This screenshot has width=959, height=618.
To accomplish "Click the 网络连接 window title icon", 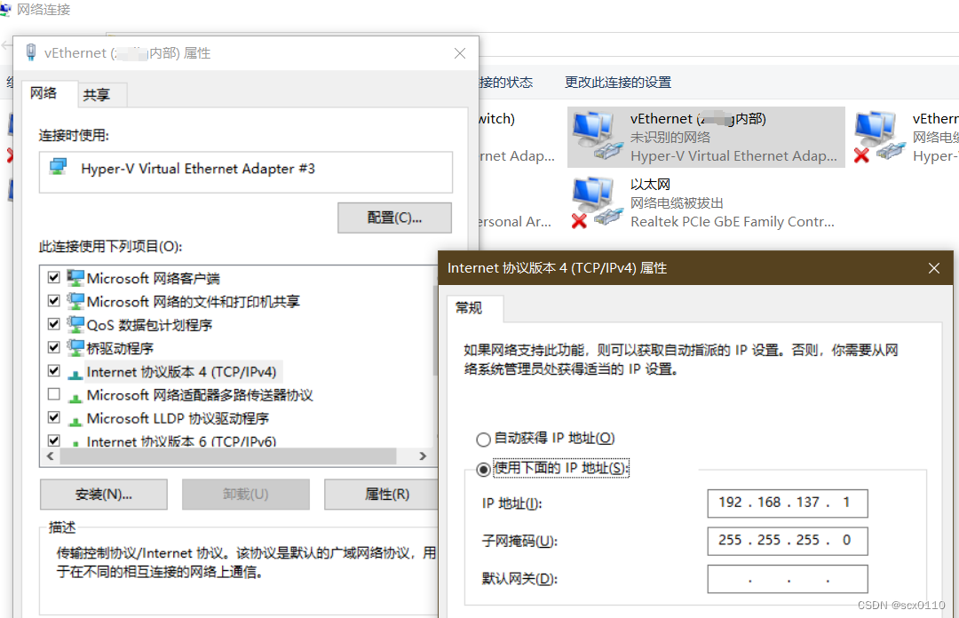I will [x=9, y=10].
